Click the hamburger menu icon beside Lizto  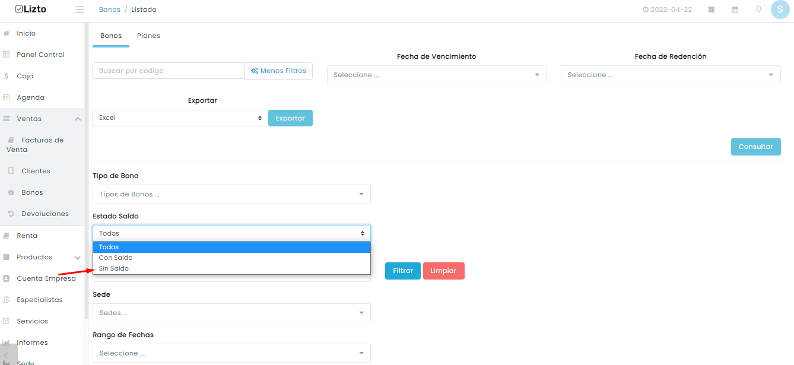(80, 9)
